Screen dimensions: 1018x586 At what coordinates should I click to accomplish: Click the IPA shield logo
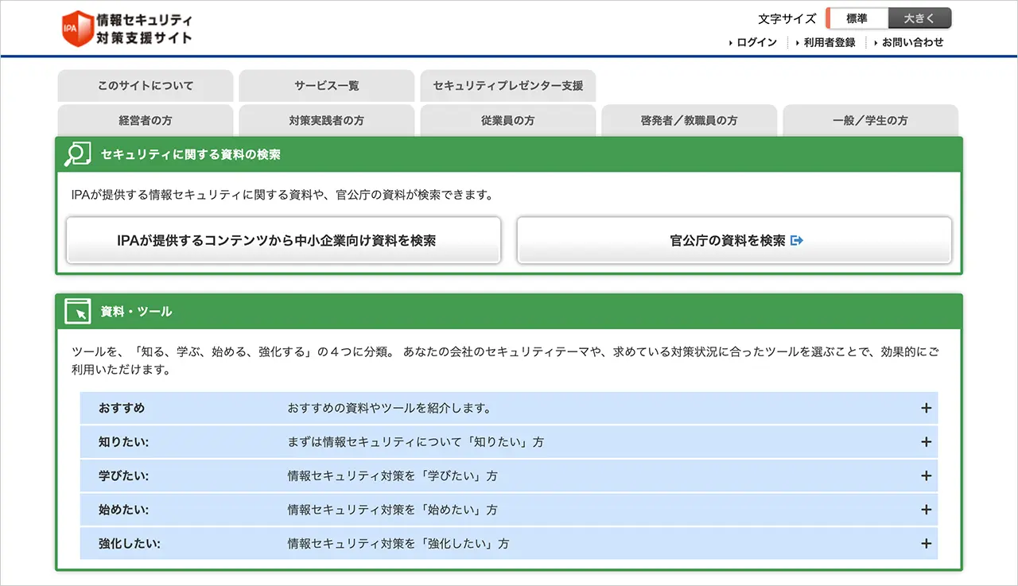pyautogui.click(x=77, y=29)
